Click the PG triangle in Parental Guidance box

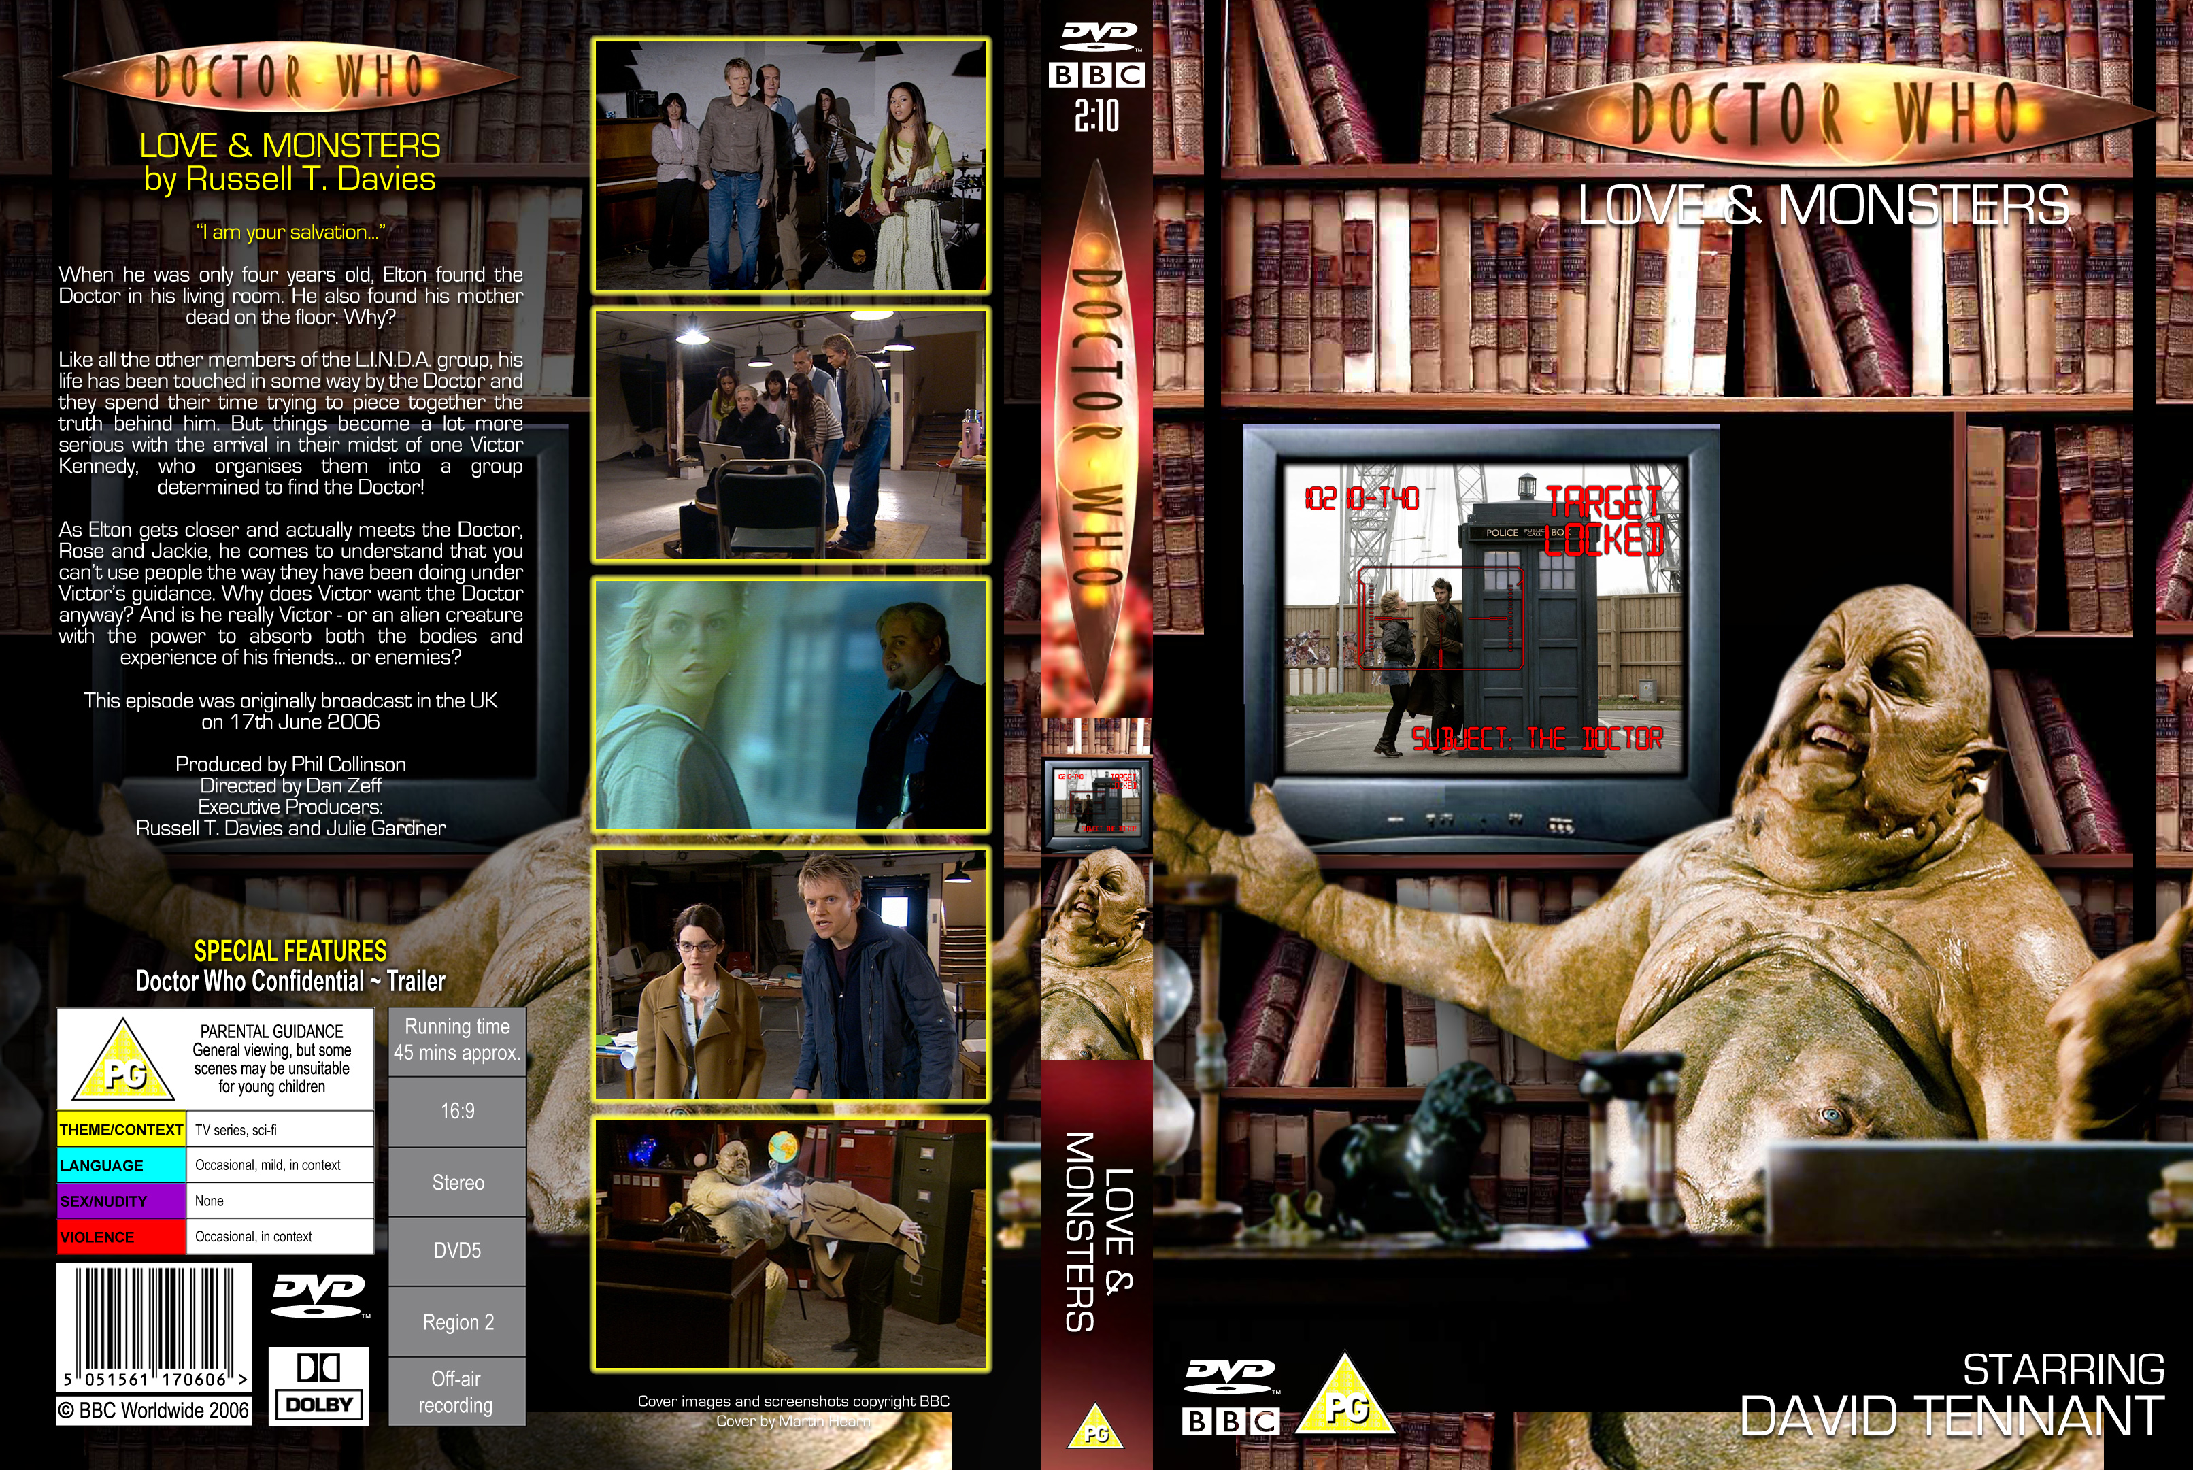(124, 1060)
